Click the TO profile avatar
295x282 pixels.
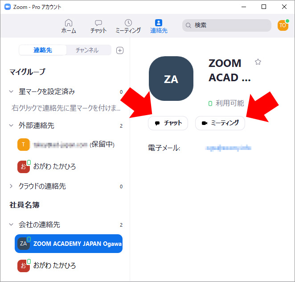click(283, 25)
